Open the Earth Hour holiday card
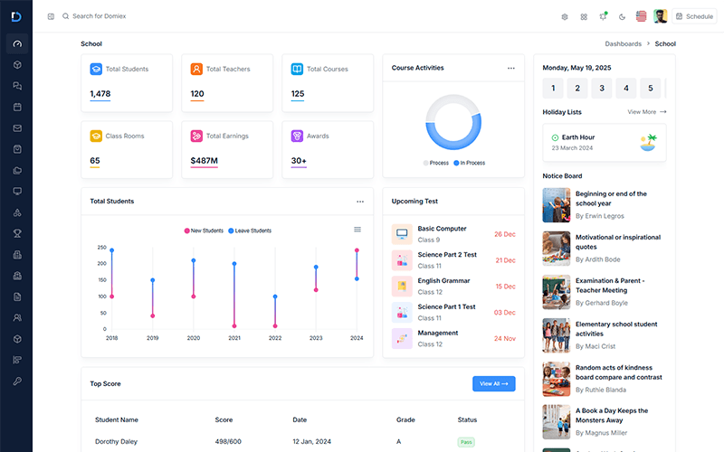Viewport: 724px width, 452px height. coord(605,143)
